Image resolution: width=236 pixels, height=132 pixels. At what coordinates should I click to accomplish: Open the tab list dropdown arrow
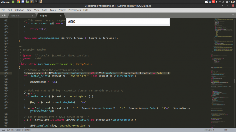[232, 15]
